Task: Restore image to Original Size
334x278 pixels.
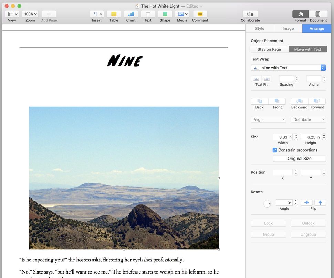Action: 299,158
